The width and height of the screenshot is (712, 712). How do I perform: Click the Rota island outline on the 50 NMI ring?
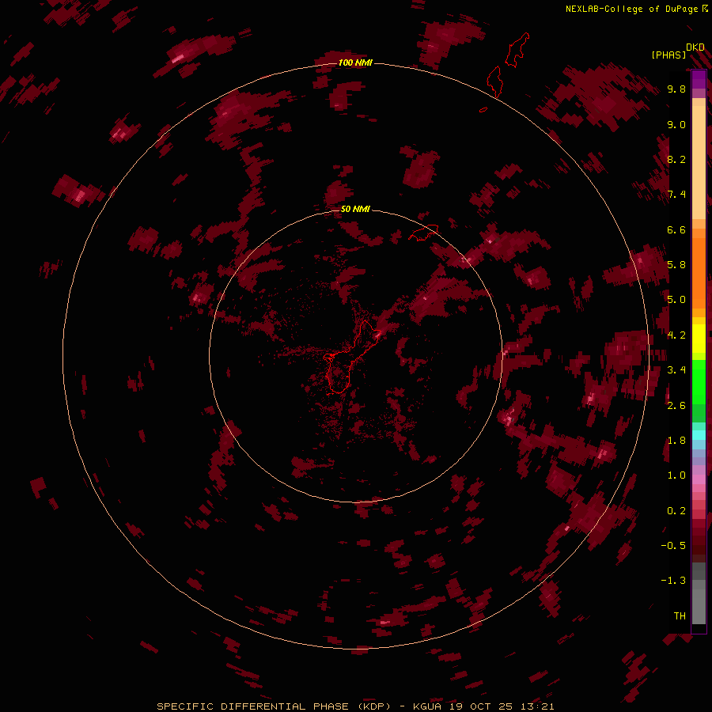(423, 233)
